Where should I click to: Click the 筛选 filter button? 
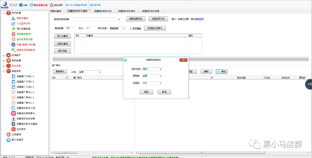tap(222, 72)
